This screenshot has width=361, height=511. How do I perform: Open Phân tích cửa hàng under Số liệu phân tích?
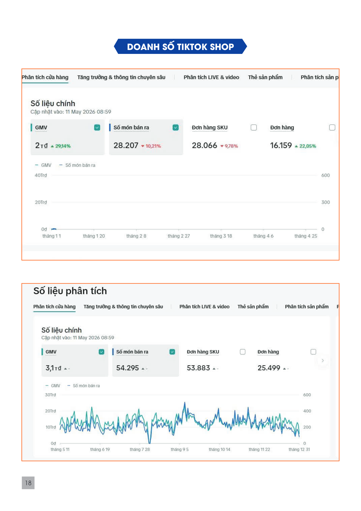(54, 307)
